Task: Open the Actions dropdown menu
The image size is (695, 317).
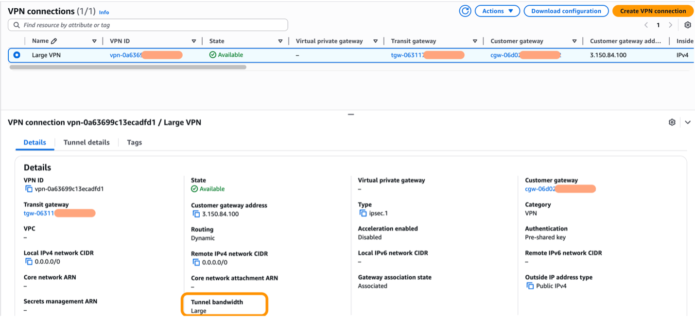Action: click(x=497, y=11)
